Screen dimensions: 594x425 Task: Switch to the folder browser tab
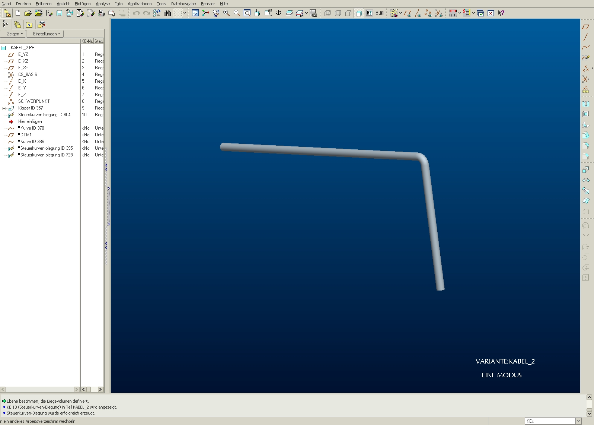(x=17, y=25)
